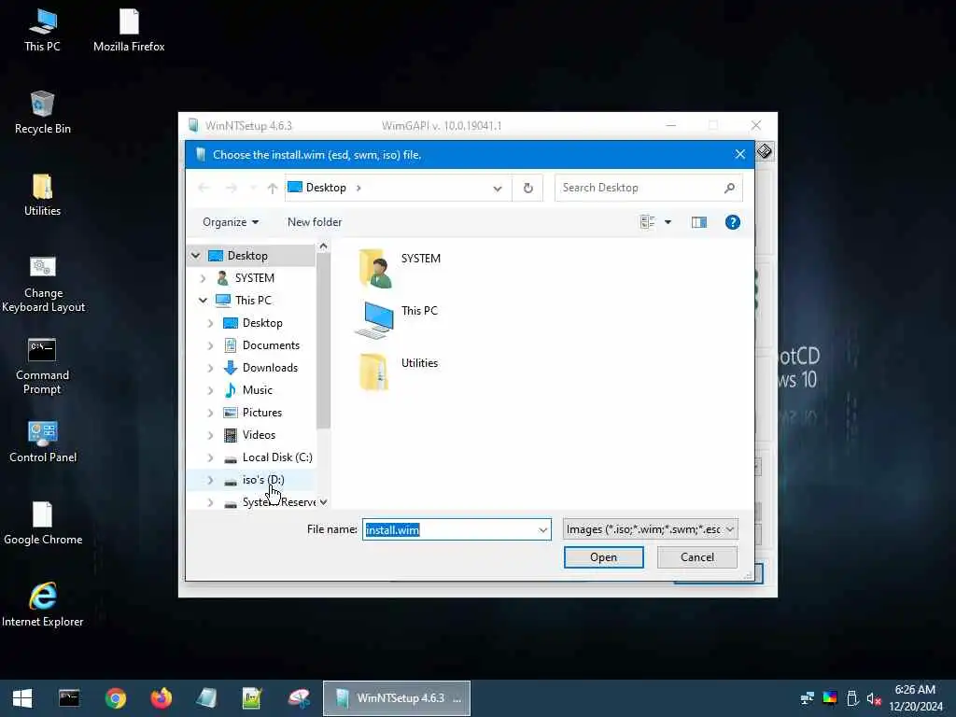Screen dimensions: 956x717
Task: Click the File name input field
Action: (x=449, y=530)
